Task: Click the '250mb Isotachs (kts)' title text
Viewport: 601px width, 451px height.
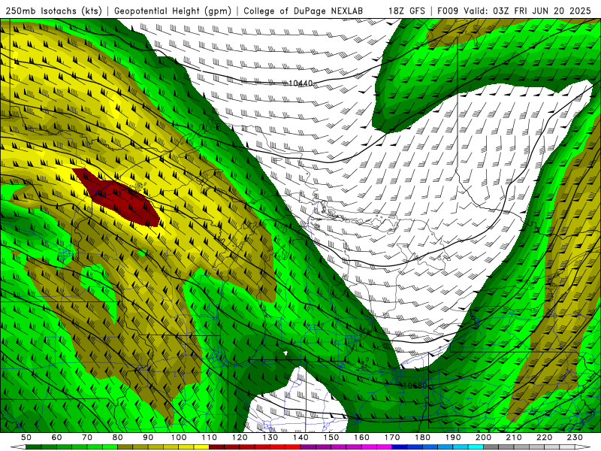Action: pos(54,11)
